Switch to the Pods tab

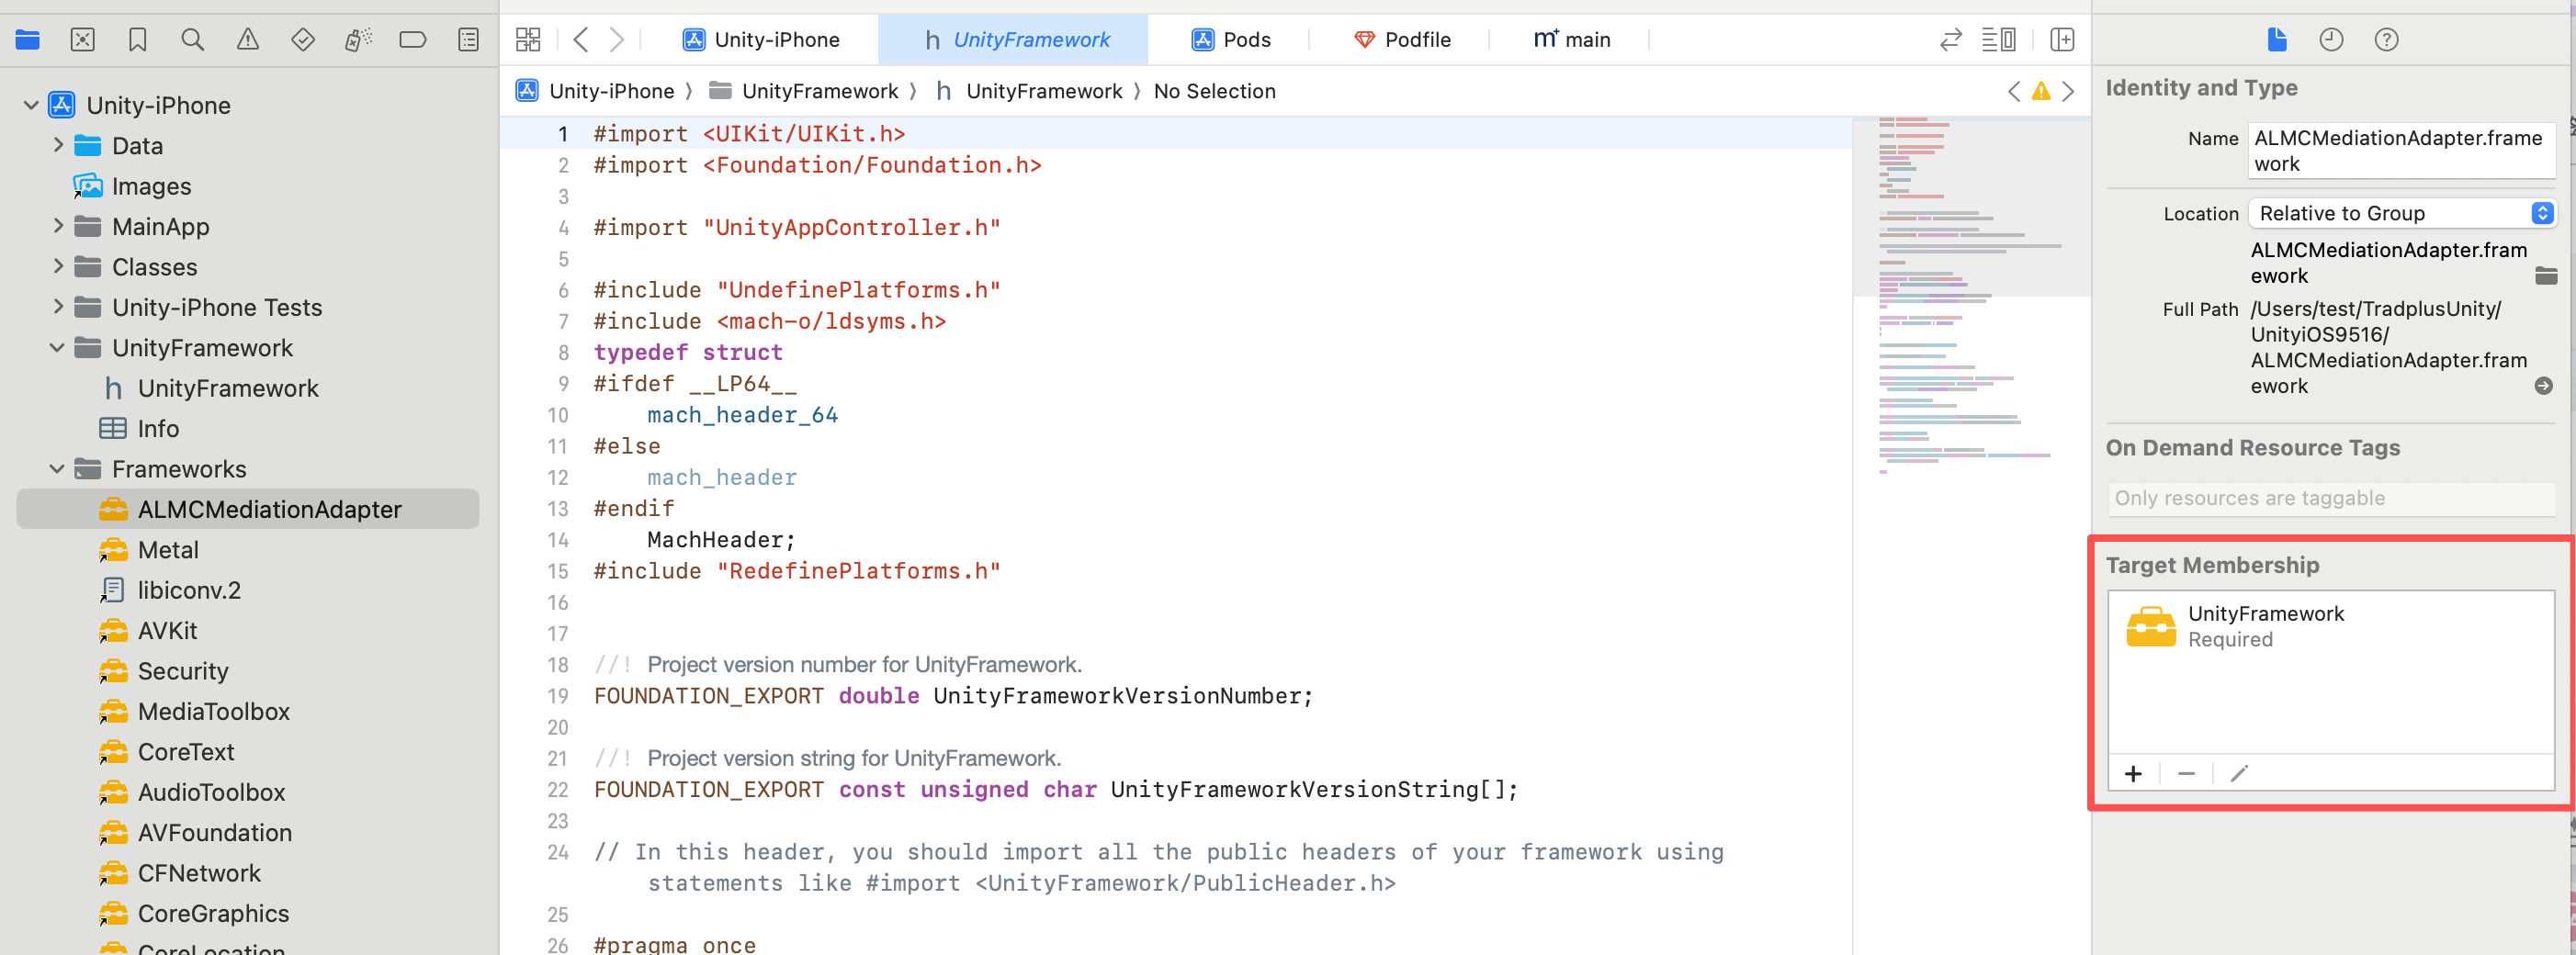click(1231, 40)
